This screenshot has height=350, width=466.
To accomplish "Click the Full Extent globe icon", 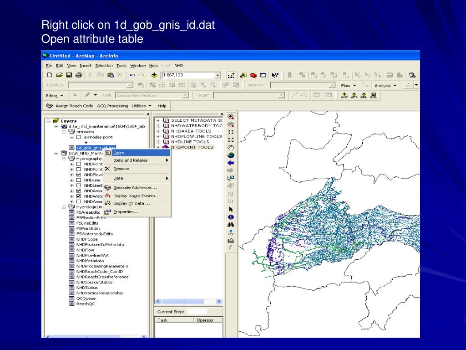I will coord(231,155).
